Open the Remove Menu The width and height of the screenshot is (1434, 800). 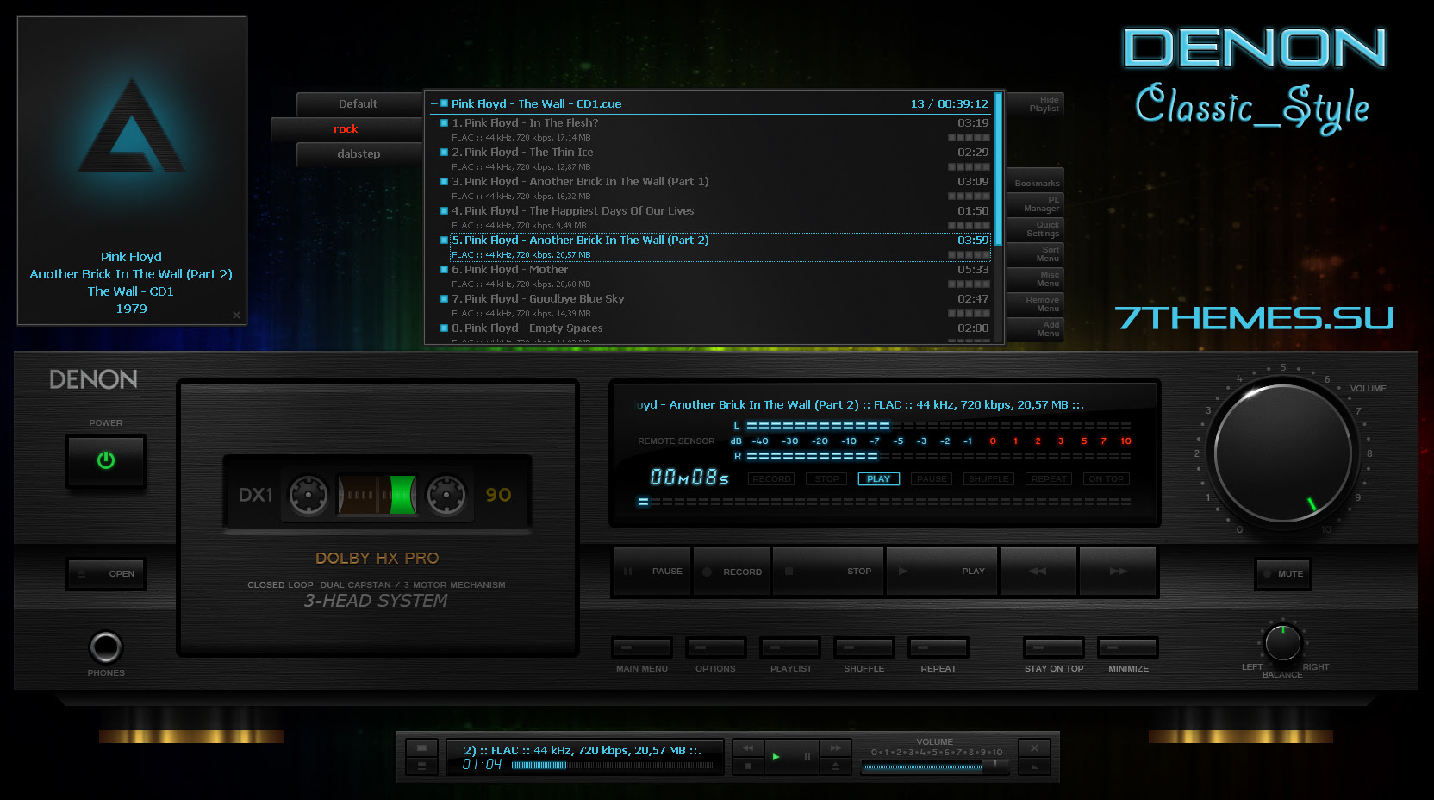pos(1035,304)
